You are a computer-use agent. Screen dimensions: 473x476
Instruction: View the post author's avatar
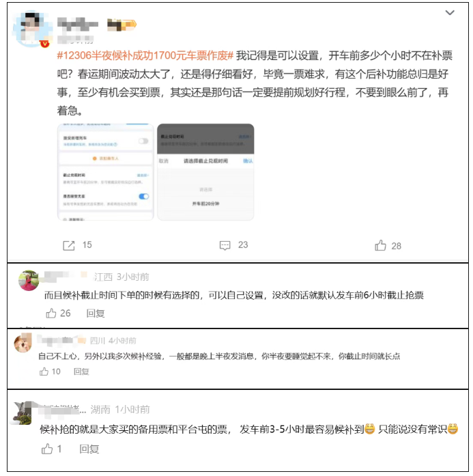31,29
